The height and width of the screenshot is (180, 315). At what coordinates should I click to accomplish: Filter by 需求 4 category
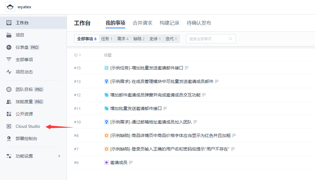coord(123,39)
